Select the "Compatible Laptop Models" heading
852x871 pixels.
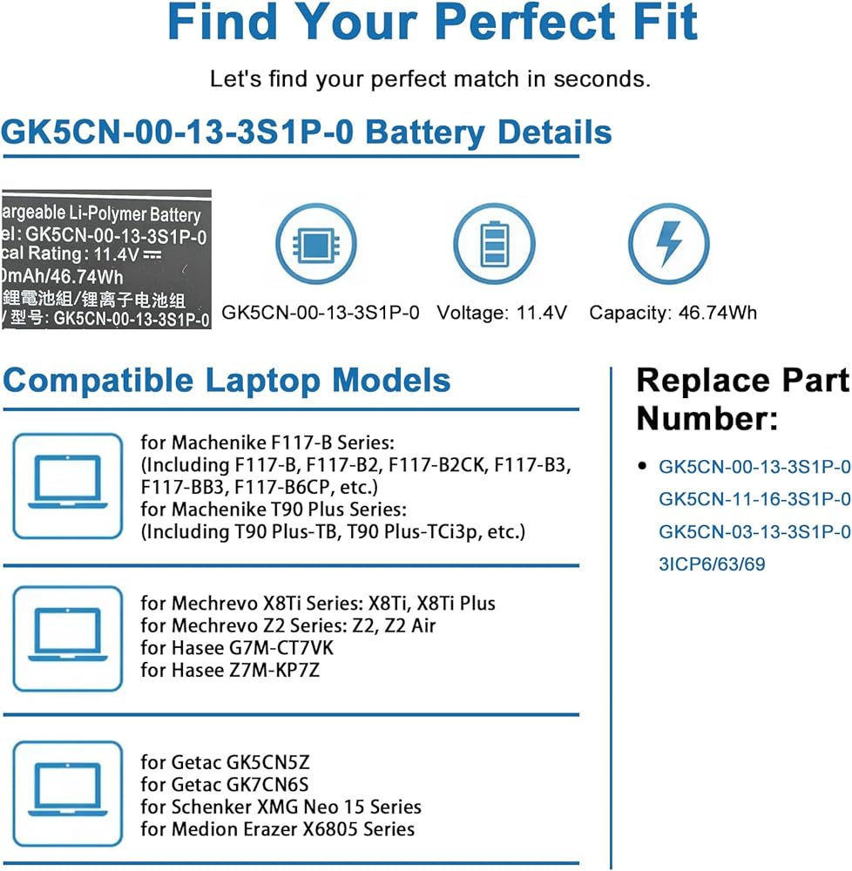[227, 381]
